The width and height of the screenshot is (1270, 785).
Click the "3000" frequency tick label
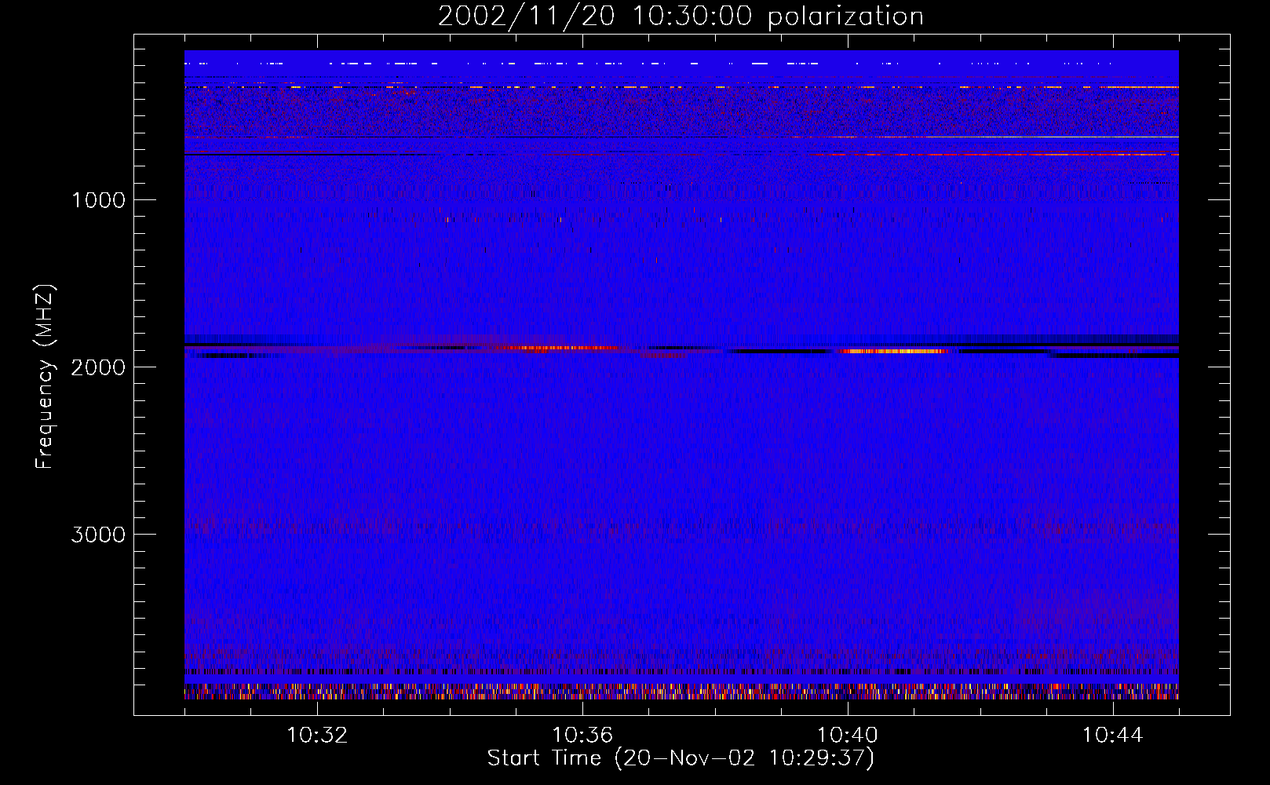tap(98, 535)
